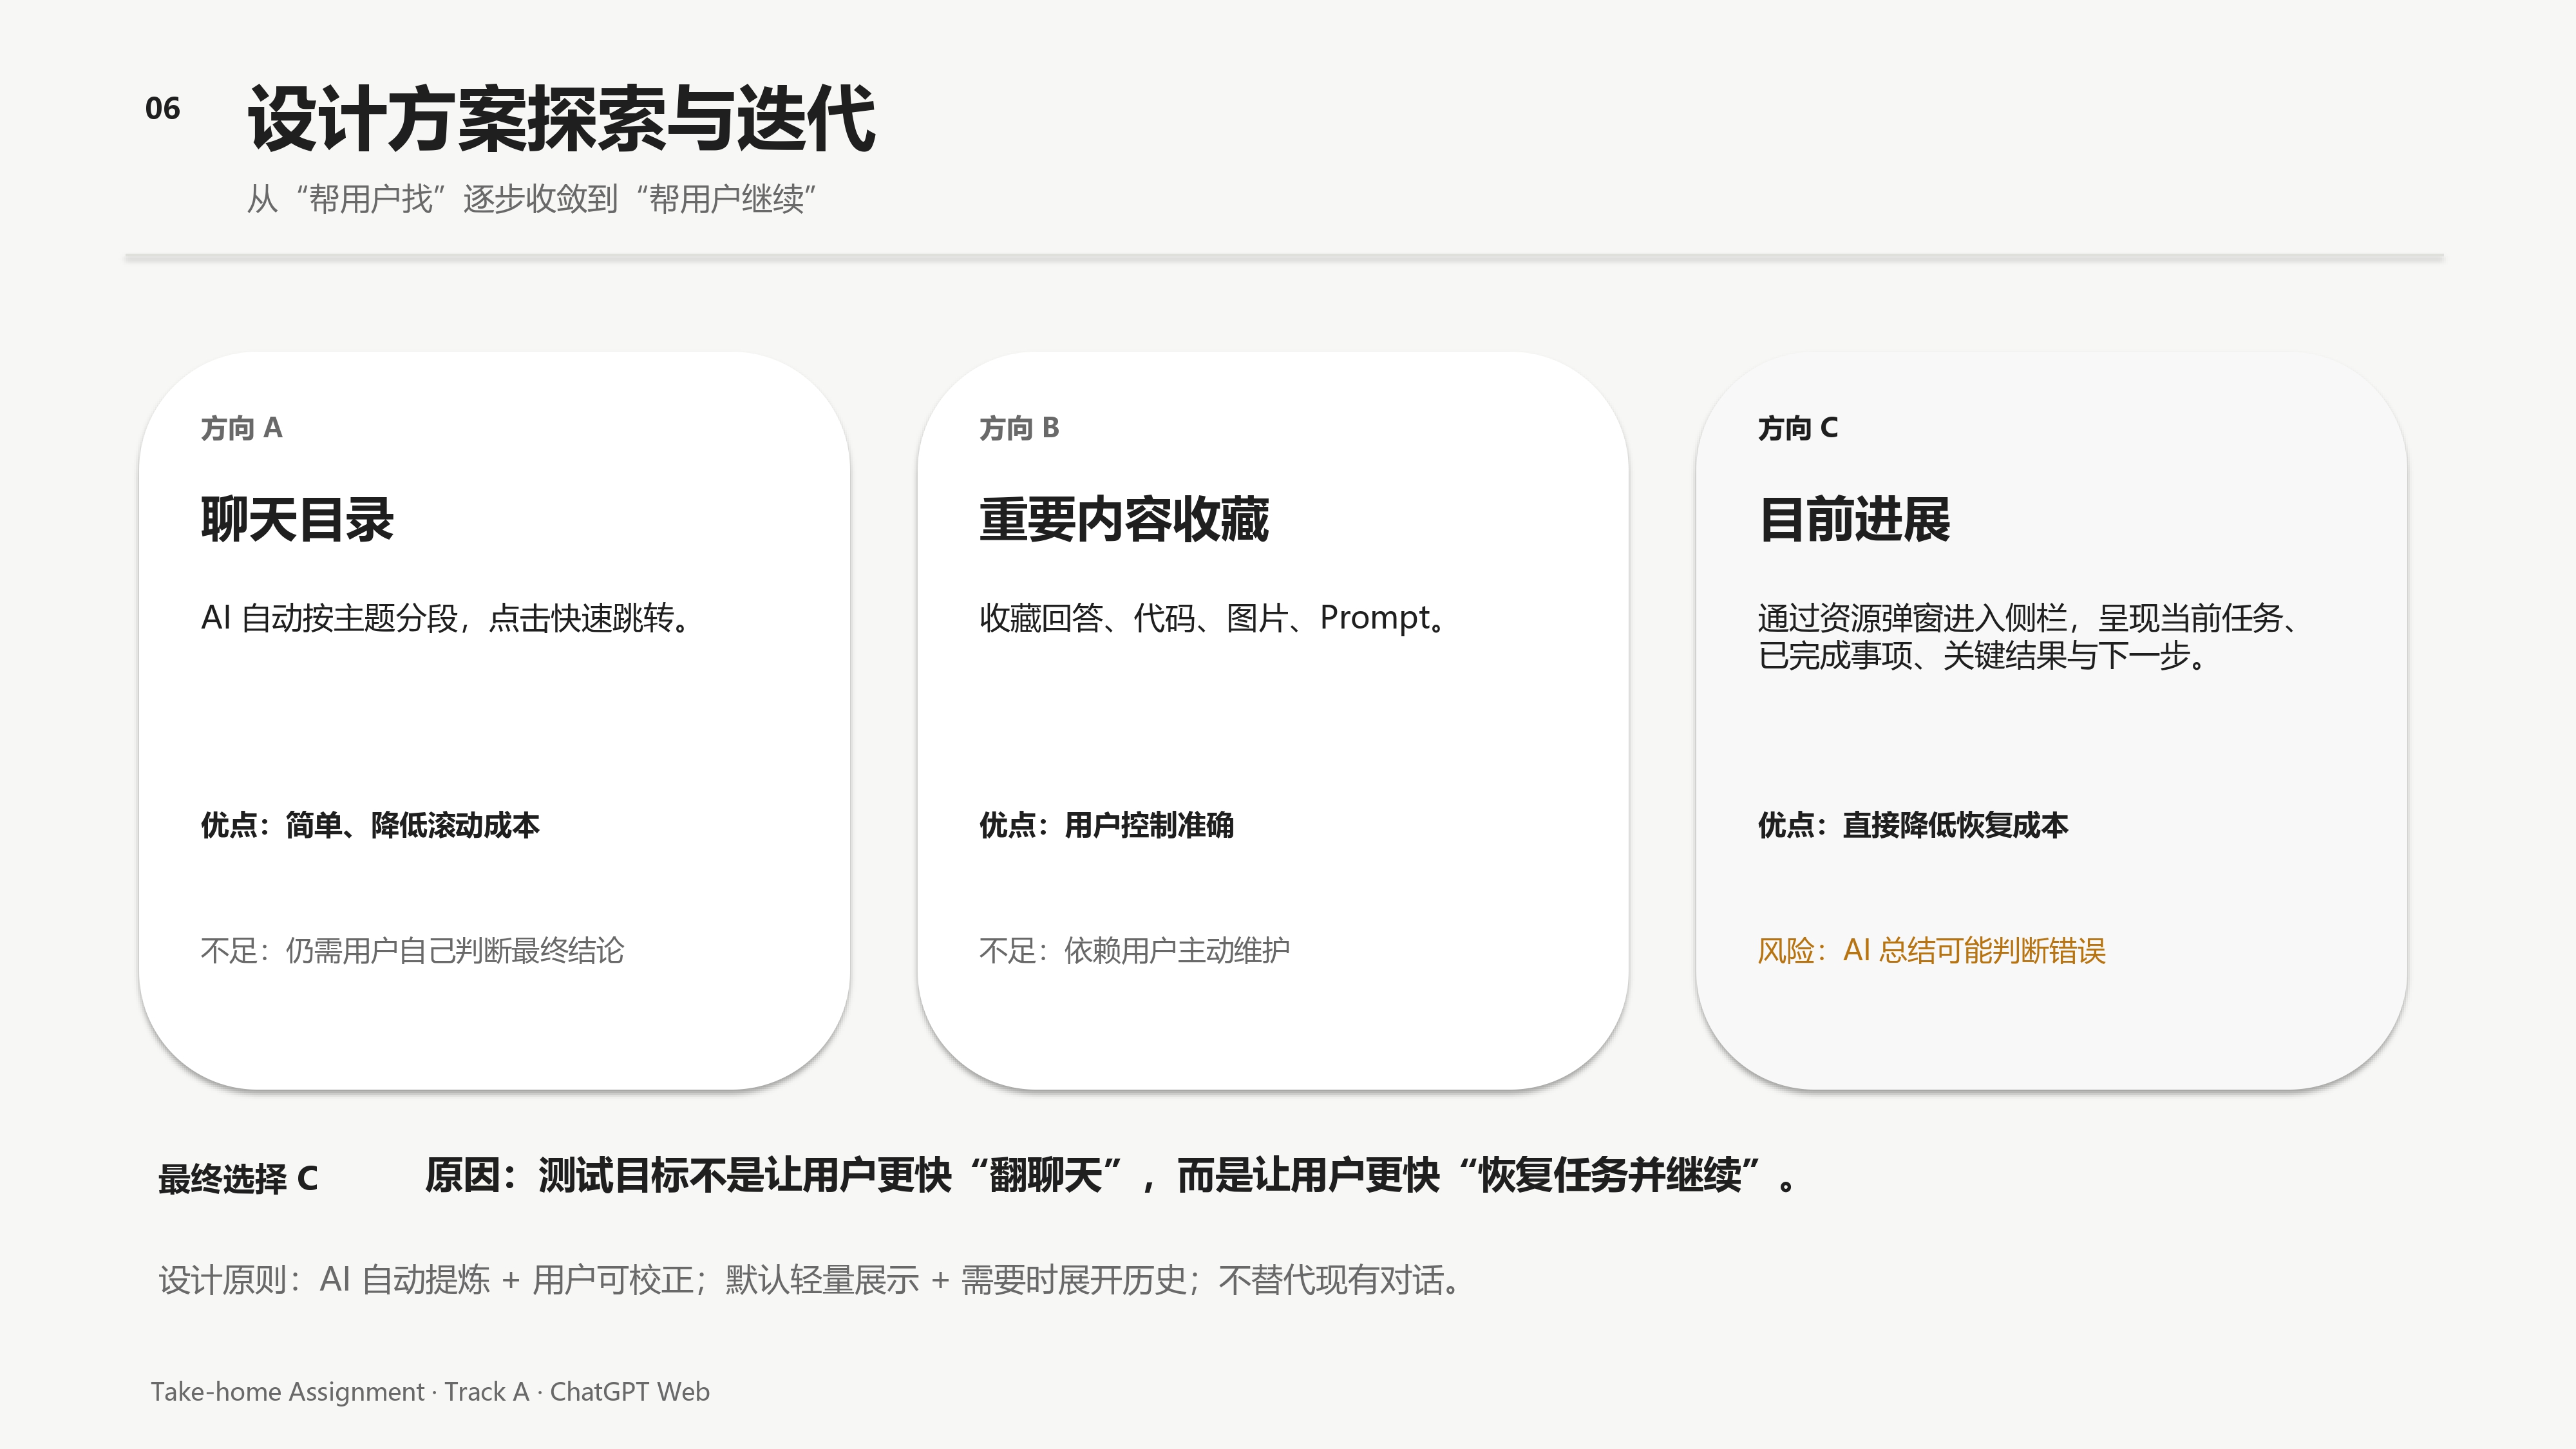Click the 方向 C label

coord(1798,428)
